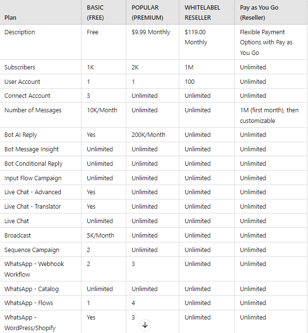Select the Bot AI Reply row label
The height and width of the screenshot is (333, 308).
coord(21,135)
